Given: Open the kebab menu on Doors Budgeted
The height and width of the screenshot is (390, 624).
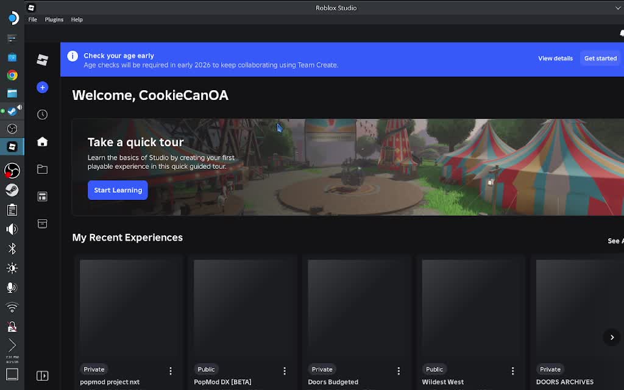Looking at the screenshot, I should click(x=399, y=370).
